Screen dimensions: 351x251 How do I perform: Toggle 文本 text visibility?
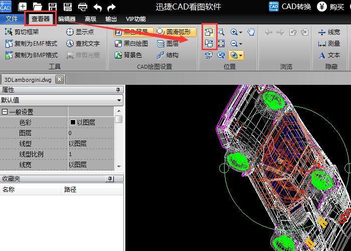[329, 55]
